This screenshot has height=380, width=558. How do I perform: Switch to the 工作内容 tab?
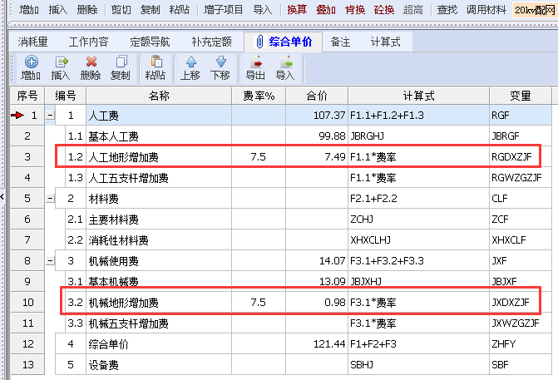88,42
